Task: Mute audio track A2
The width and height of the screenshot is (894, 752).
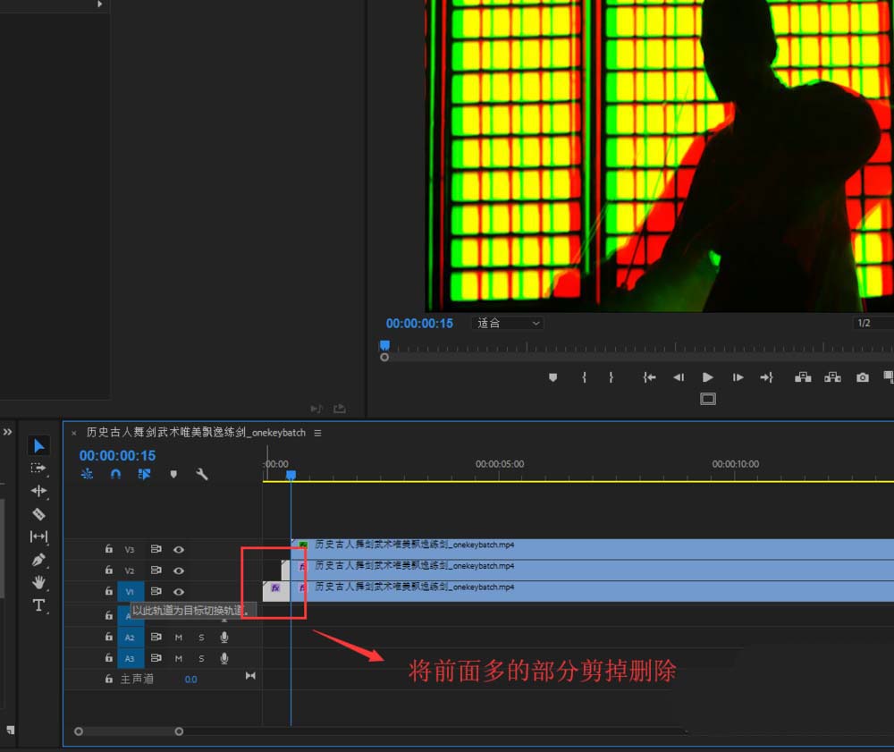Action: click(179, 638)
